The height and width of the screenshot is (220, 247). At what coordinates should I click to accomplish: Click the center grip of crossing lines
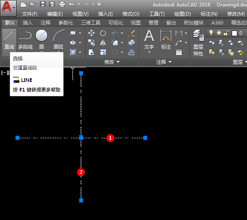click(81, 138)
